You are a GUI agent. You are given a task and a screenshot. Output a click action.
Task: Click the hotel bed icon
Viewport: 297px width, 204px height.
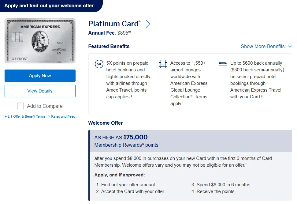(223, 64)
